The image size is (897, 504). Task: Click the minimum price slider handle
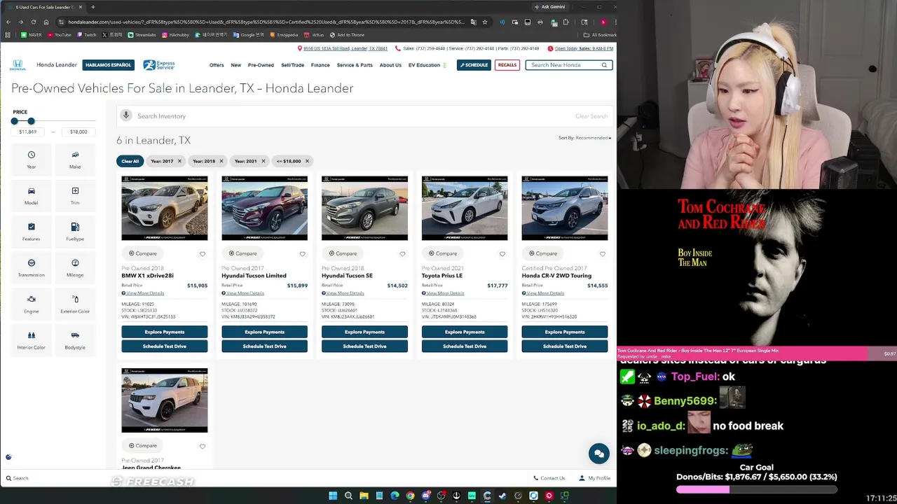[x=15, y=121]
